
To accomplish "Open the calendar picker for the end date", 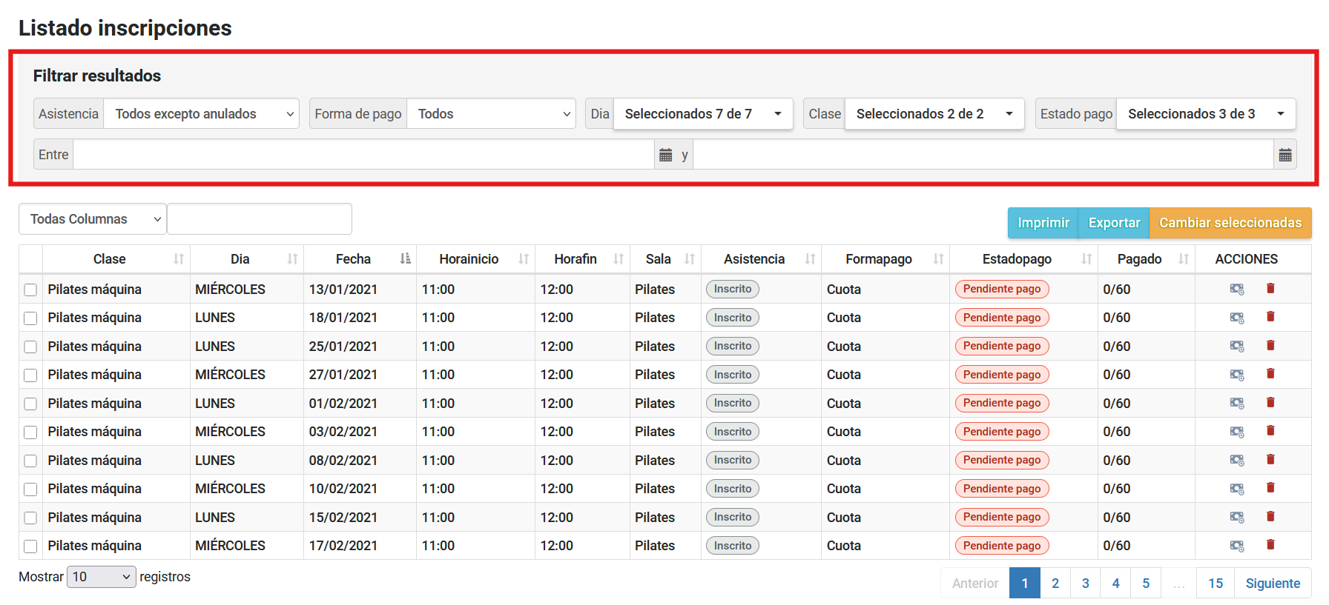I will 1285,155.
